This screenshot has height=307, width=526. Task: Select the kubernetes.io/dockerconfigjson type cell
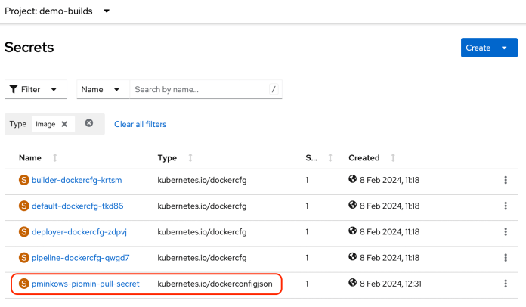coord(215,284)
